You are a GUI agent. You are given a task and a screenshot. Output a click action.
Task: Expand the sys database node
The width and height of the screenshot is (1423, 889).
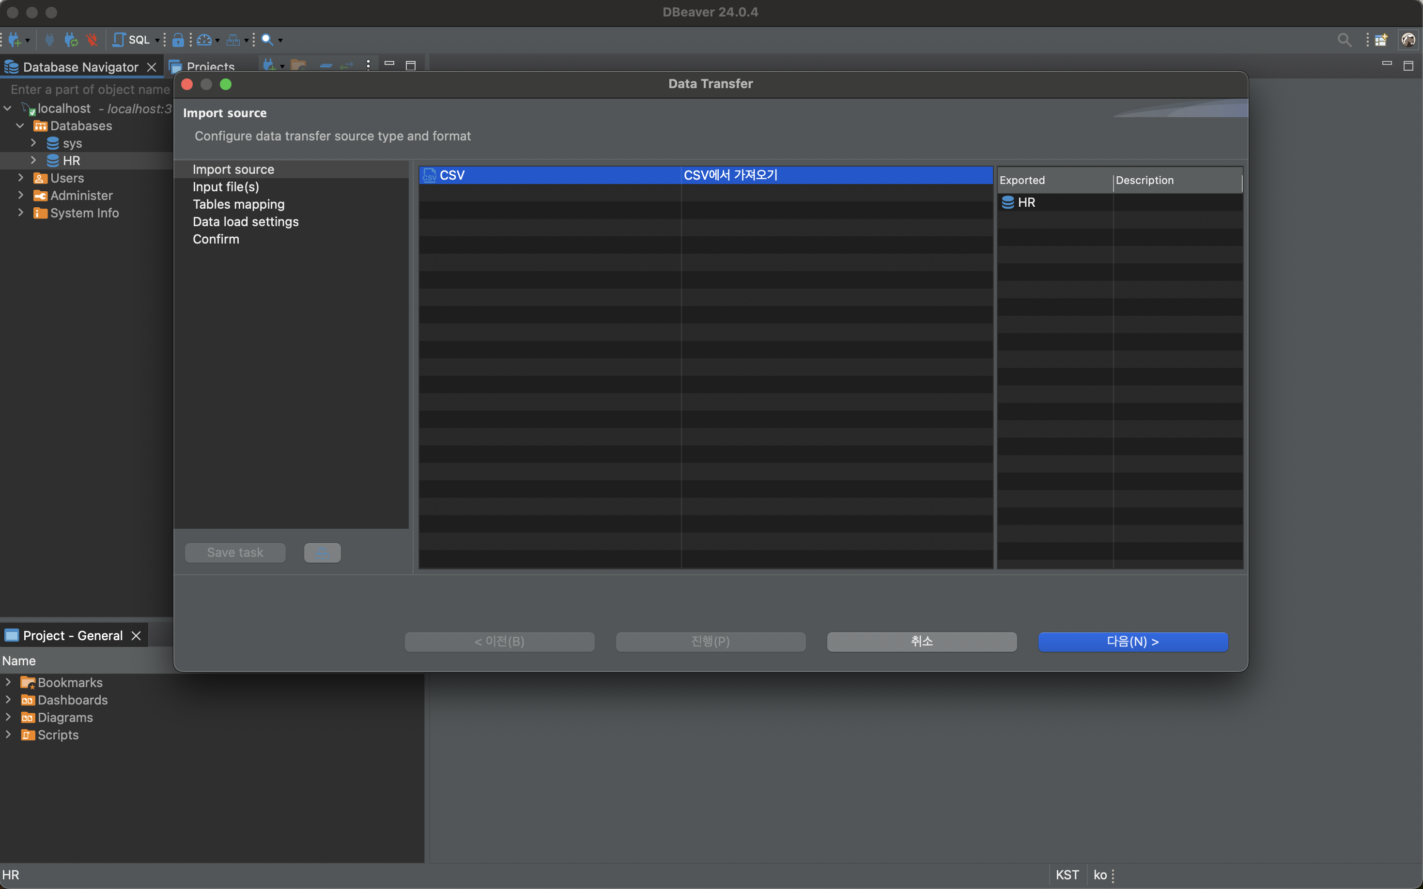click(33, 143)
